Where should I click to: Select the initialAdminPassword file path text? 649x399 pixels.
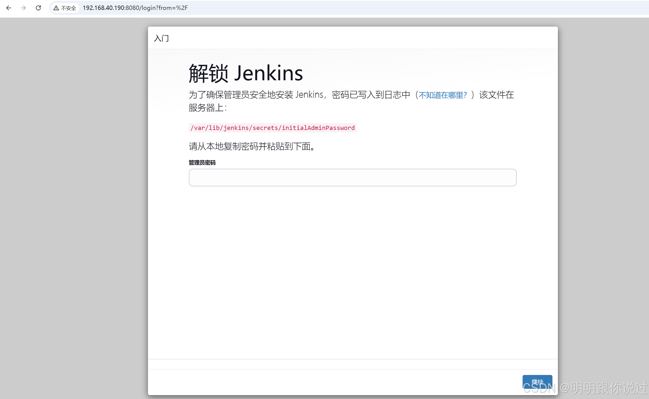click(x=273, y=128)
